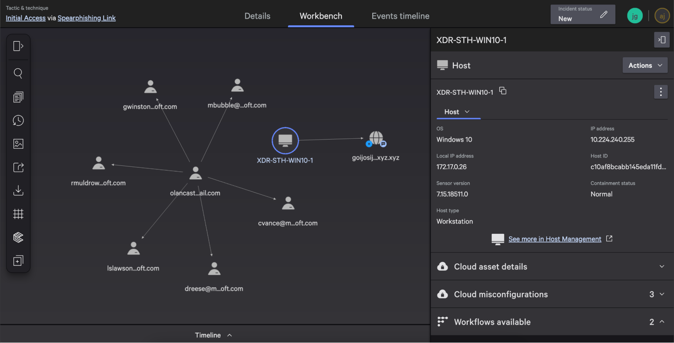Screen dimensions: 674x343
Task: Click the IP address 10.224.240.255
Action: point(612,139)
